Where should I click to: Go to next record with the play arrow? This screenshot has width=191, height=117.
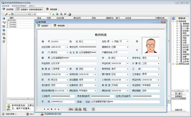(45, 109)
